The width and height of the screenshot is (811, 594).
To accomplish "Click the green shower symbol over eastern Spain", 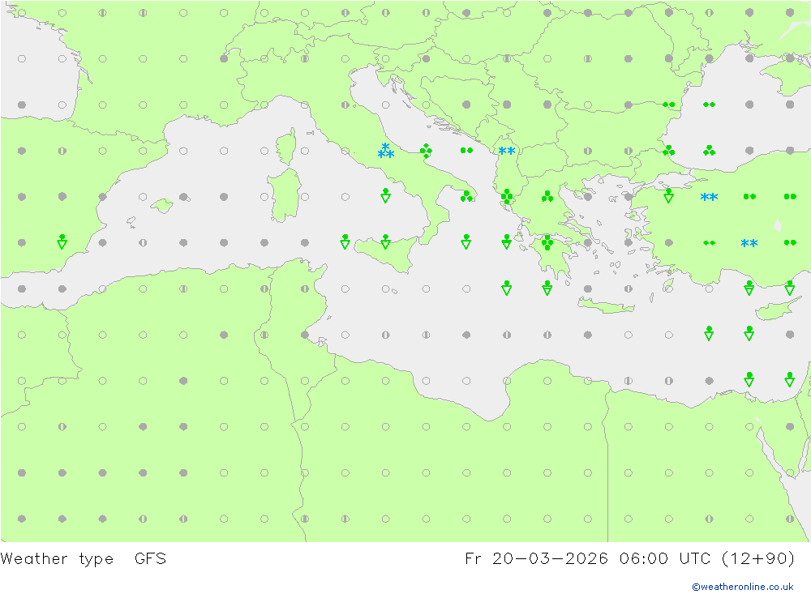I will [62, 242].
